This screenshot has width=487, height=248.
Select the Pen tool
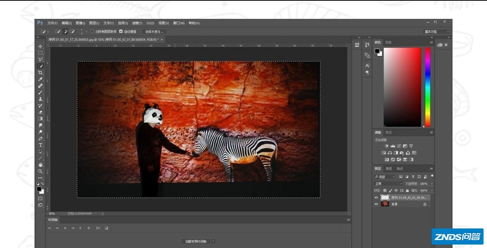[40, 138]
